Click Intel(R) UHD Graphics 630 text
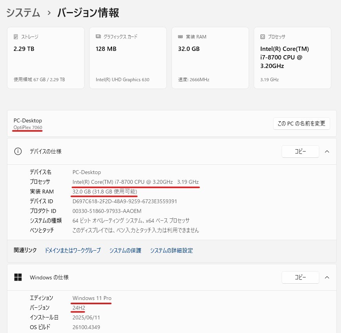Image resolution: width=341 pixels, height=333 pixels. (x=123, y=80)
